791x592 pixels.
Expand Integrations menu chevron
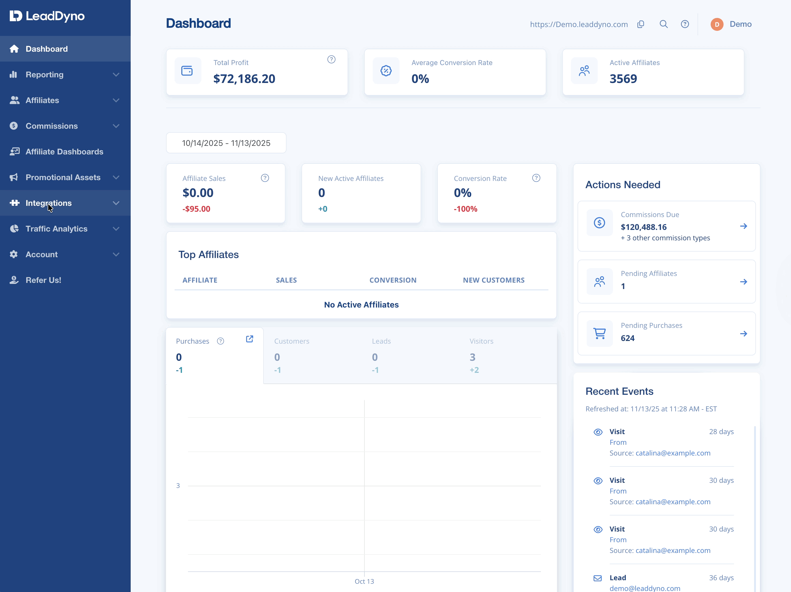[116, 203]
